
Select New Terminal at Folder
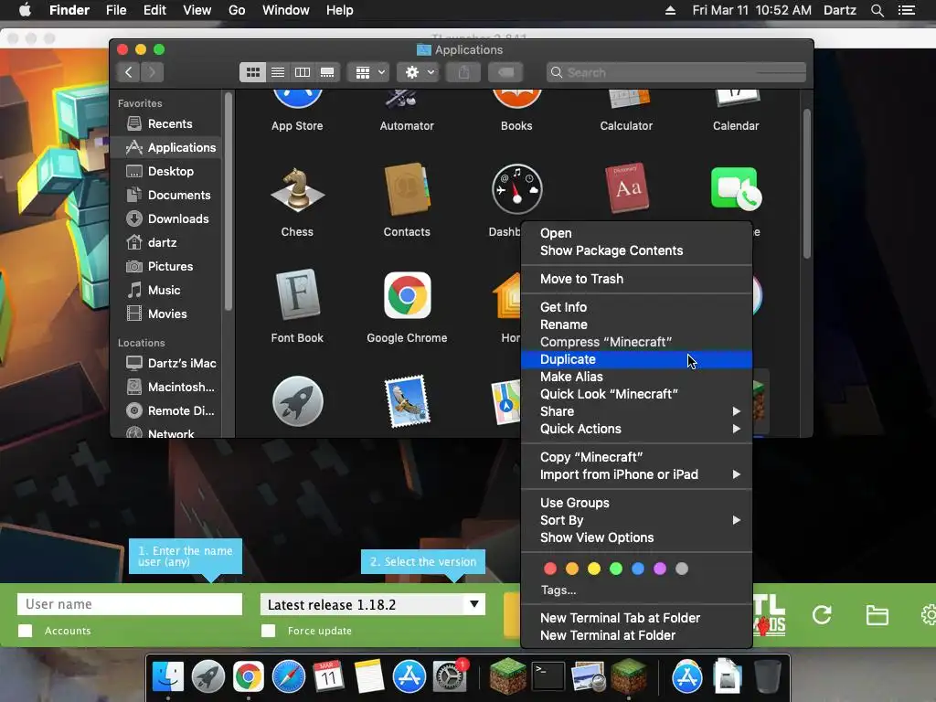pos(636,635)
